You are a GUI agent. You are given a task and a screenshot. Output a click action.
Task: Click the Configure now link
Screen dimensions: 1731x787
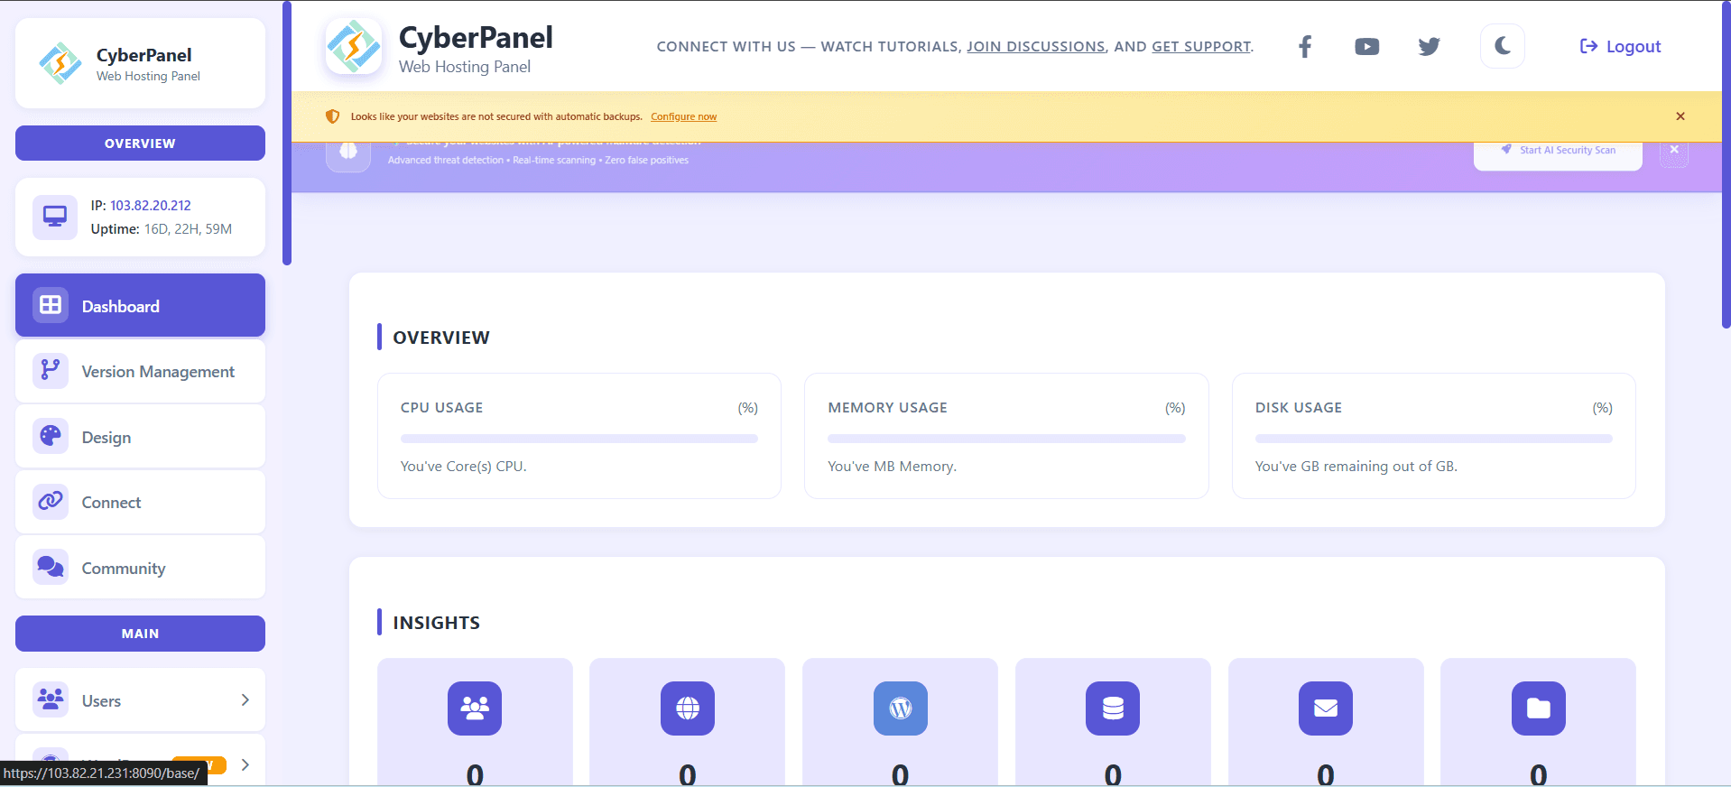click(683, 117)
